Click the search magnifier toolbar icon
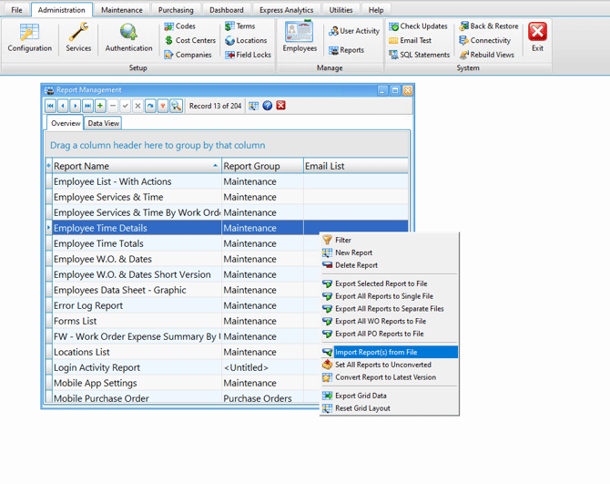Viewport: 610px width, 484px height. point(176,106)
